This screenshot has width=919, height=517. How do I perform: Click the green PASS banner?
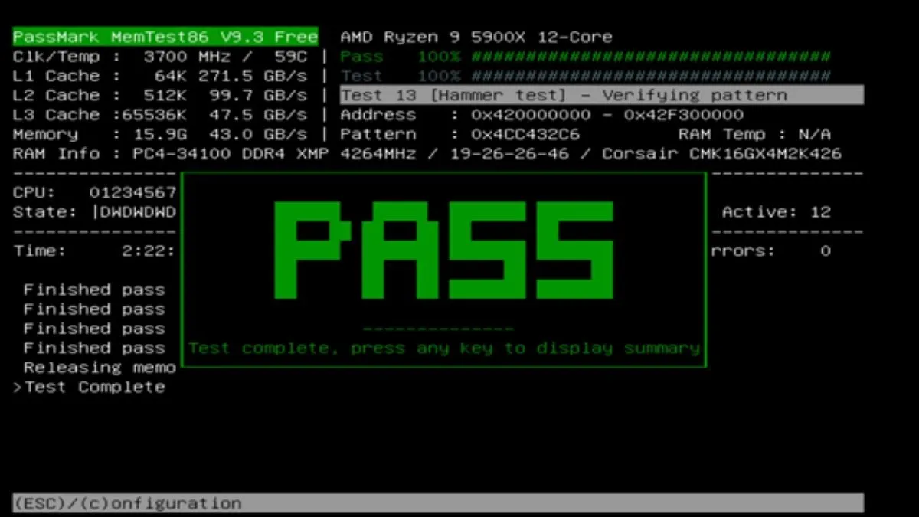[444, 249]
